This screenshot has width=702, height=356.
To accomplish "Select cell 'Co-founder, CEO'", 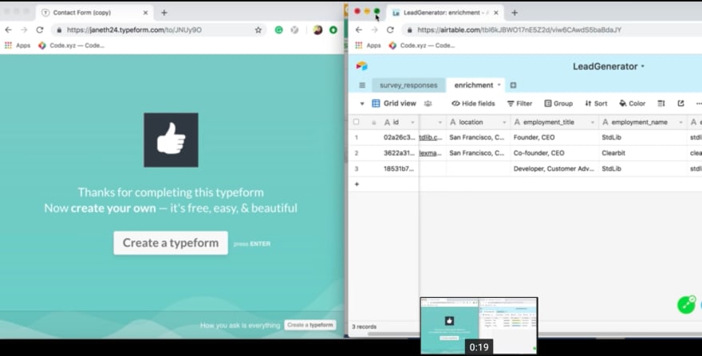I will [x=554, y=153].
